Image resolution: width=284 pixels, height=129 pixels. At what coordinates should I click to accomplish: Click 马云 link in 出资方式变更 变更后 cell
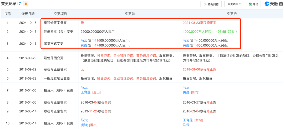pos(186,40)
